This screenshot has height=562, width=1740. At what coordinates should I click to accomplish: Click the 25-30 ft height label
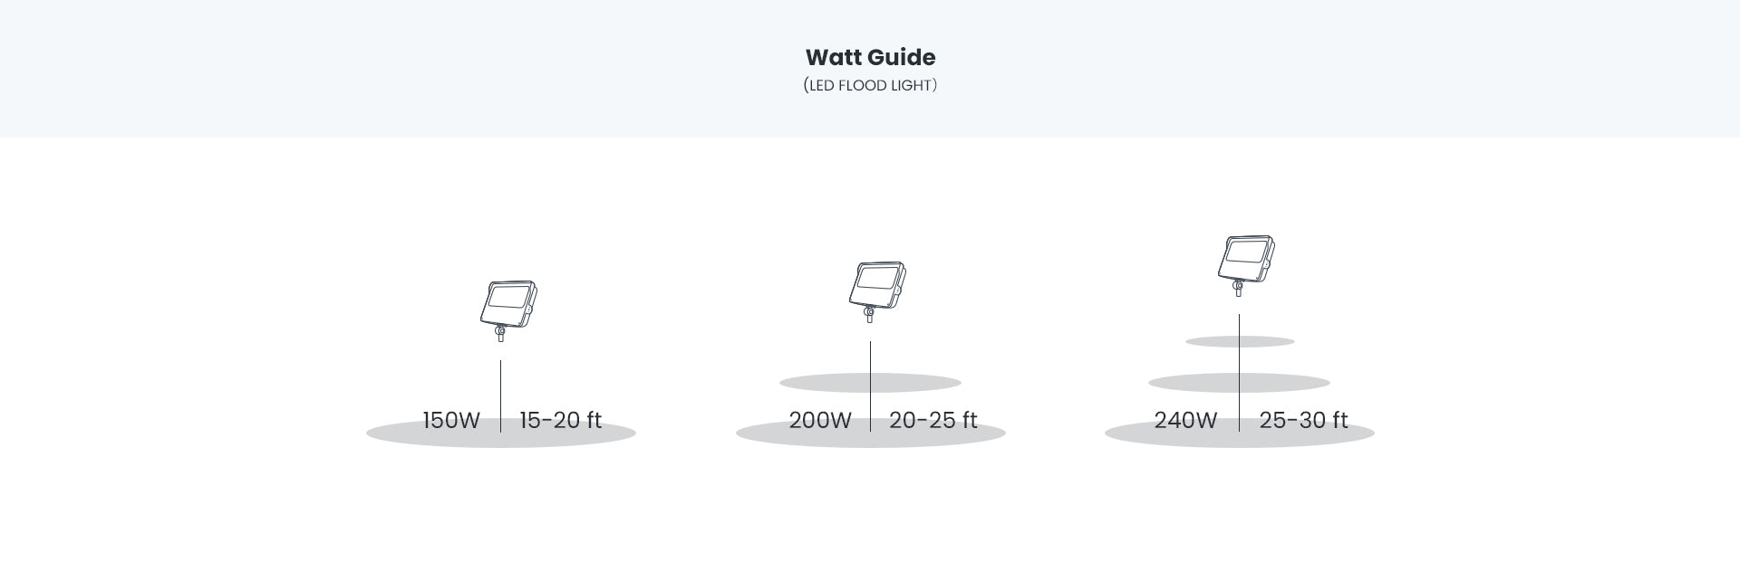(x=1303, y=421)
